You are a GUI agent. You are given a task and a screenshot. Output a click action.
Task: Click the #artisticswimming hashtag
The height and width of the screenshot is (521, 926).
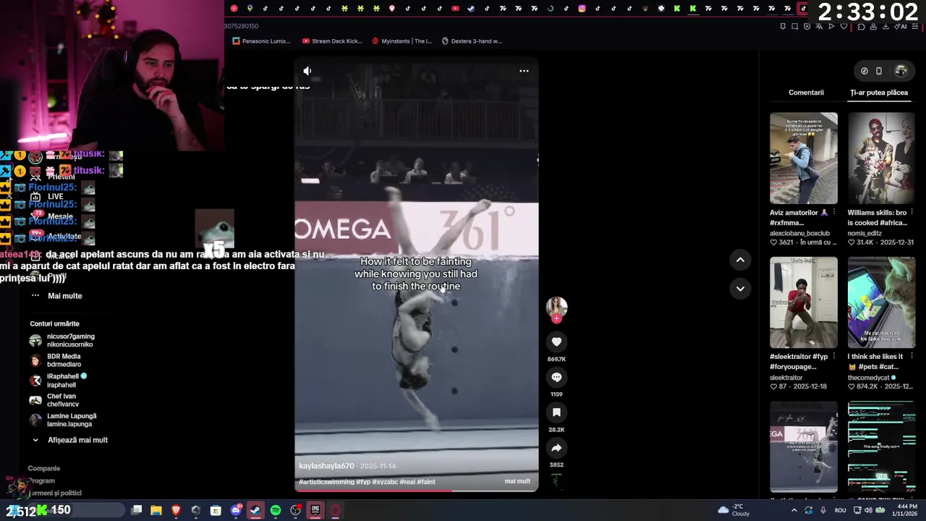click(x=326, y=482)
